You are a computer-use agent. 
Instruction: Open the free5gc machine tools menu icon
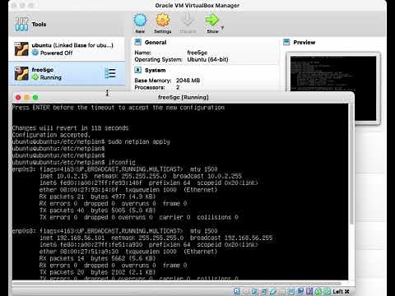point(110,73)
